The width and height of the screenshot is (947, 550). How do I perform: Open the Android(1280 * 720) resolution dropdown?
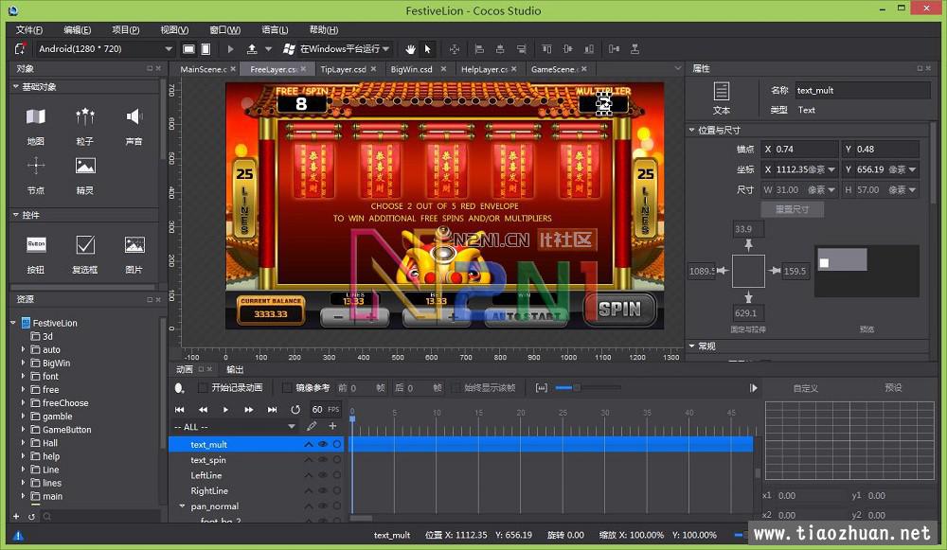click(x=105, y=49)
